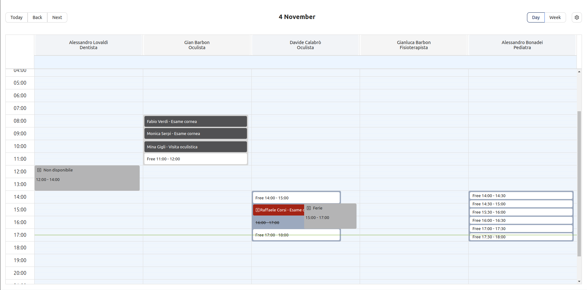Book the Free 17:30 - 18:00 pediatra slot

click(521, 237)
